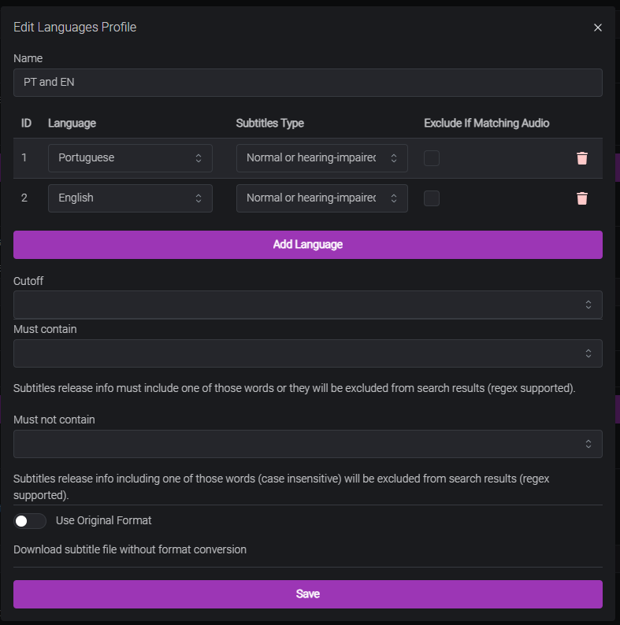Screen dimensions: 620x625
Task: Click the Portuguese language selector chevron icon
Action: [199, 158]
